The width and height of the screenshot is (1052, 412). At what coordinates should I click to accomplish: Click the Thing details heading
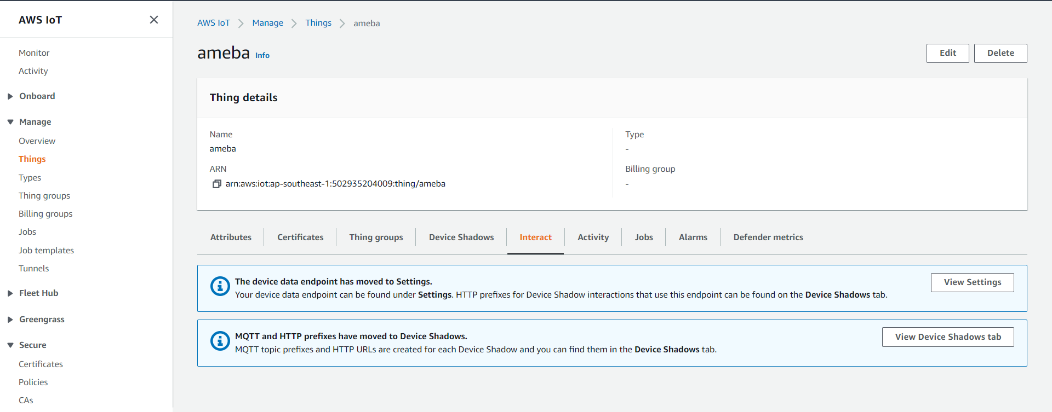pyautogui.click(x=244, y=97)
